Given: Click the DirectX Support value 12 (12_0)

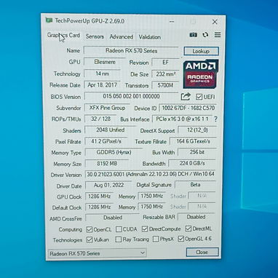Looking at the screenshot, I should (x=197, y=130).
